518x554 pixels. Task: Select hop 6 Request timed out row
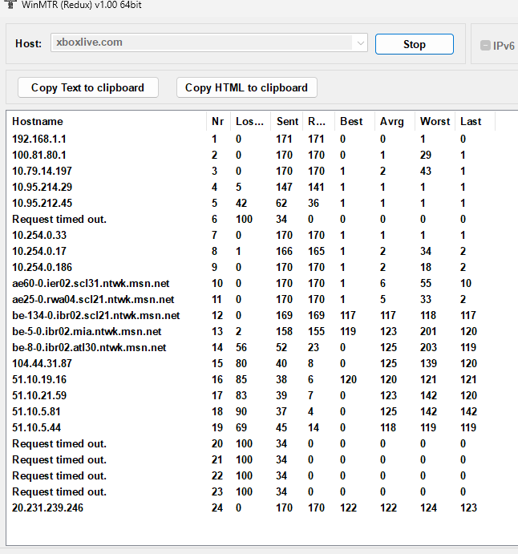[59, 219]
